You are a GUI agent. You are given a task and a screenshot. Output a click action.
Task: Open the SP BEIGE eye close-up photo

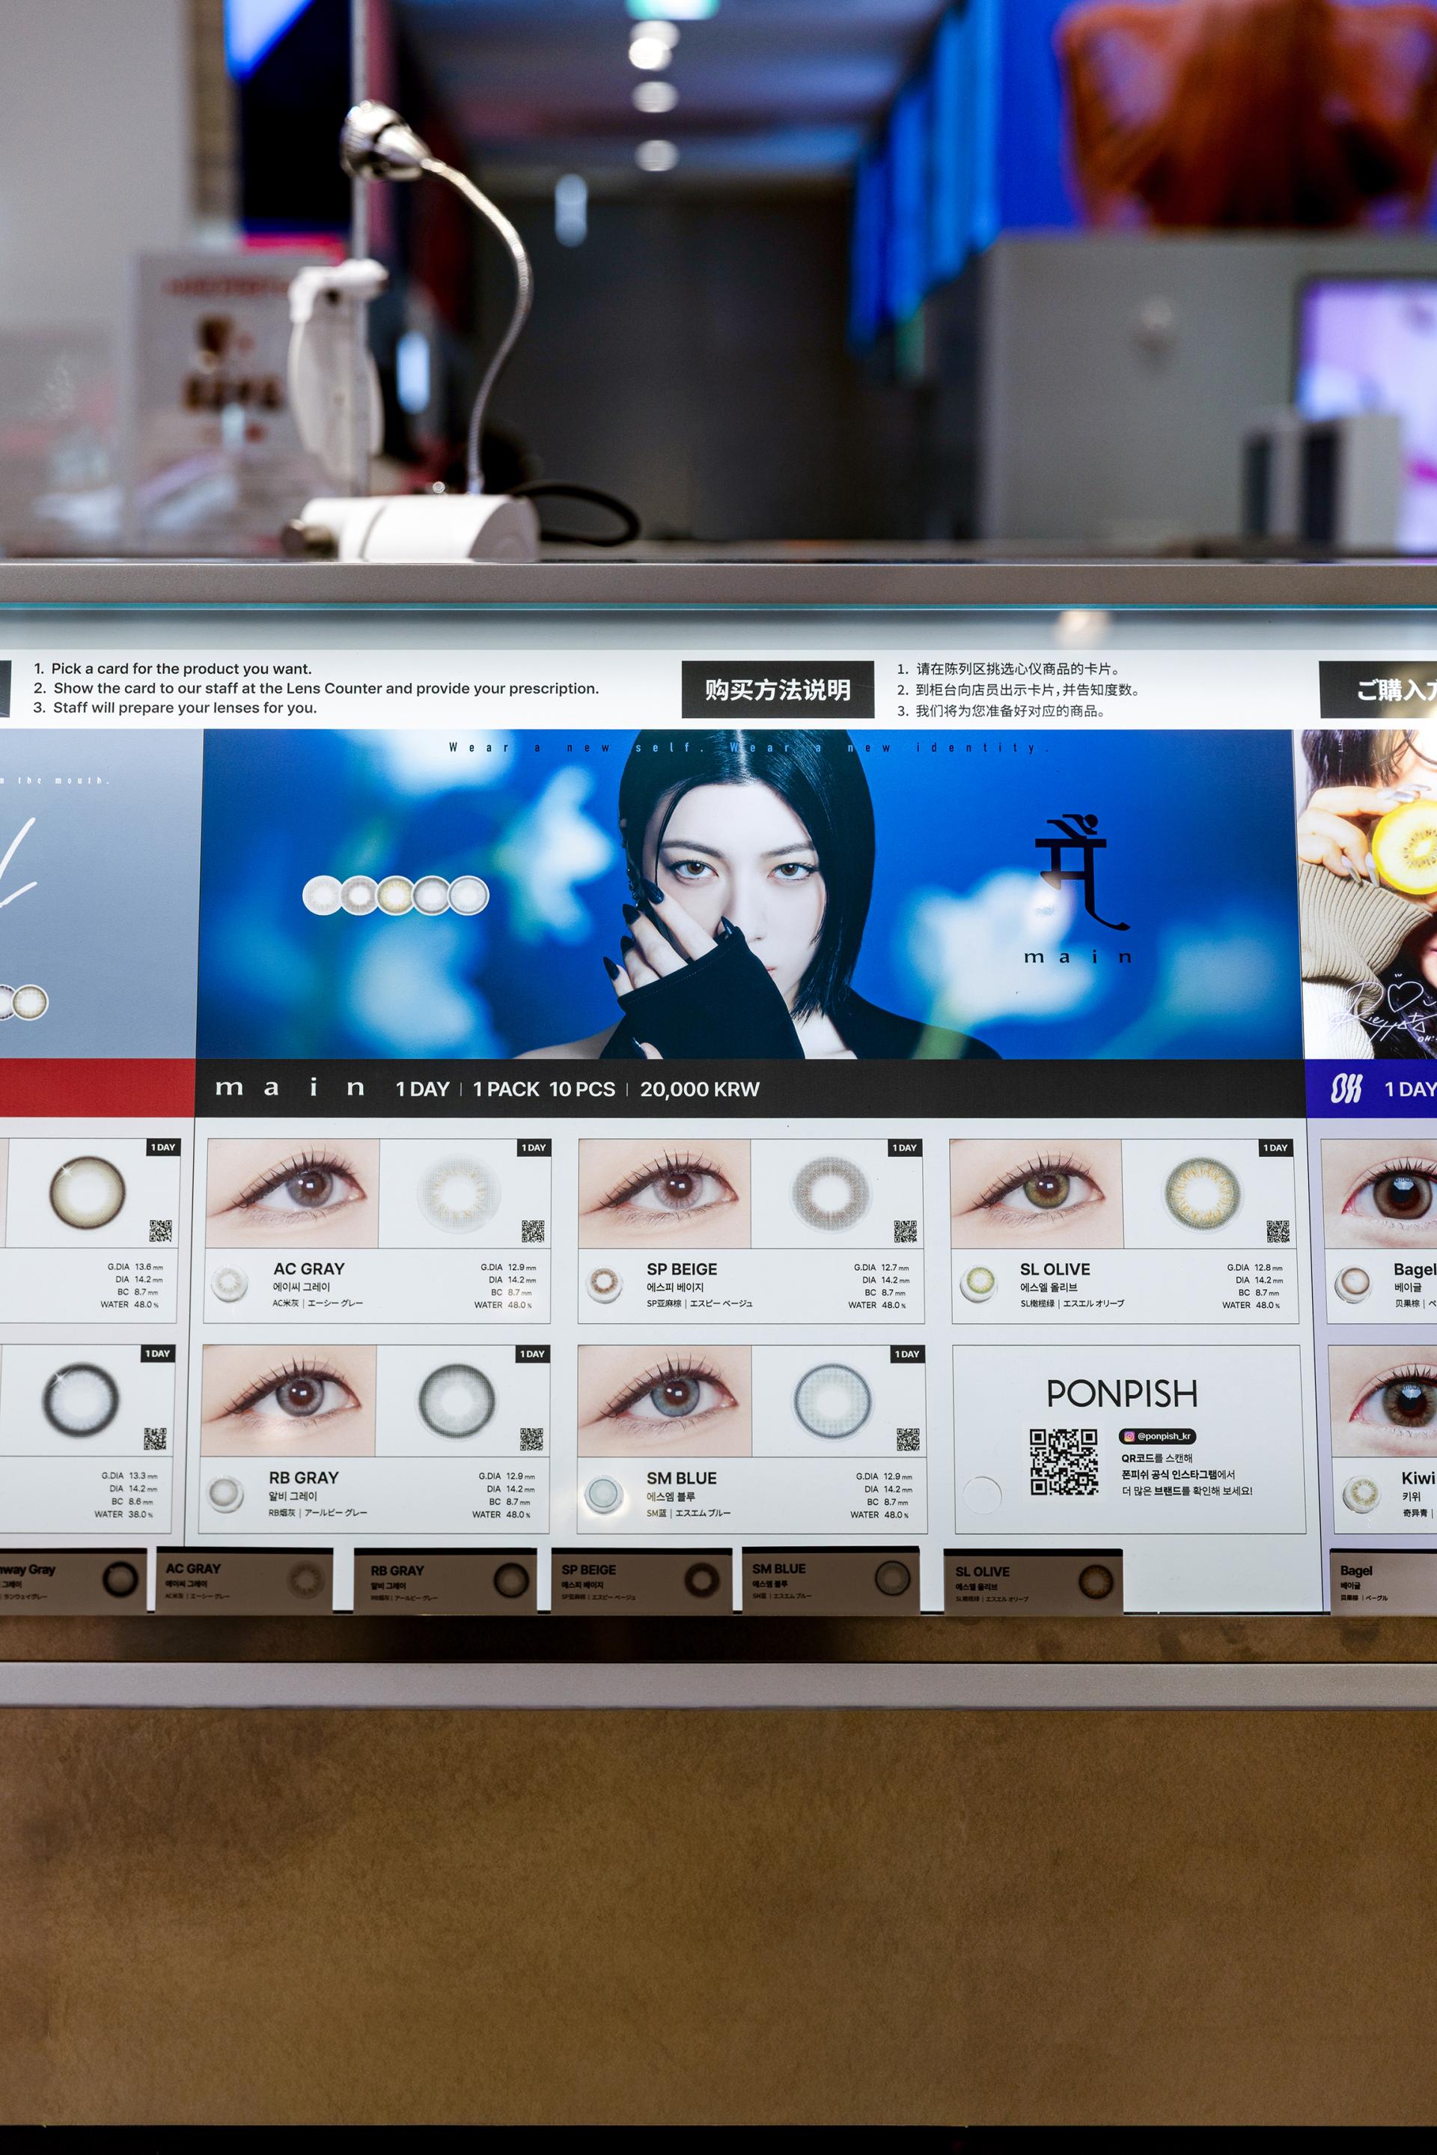[665, 1194]
